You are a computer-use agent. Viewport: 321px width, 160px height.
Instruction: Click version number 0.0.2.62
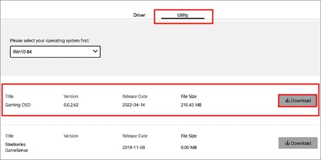click(x=71, y=105)
